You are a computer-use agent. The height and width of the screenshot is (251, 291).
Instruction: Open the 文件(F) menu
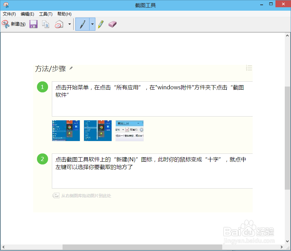pos(9,14)
